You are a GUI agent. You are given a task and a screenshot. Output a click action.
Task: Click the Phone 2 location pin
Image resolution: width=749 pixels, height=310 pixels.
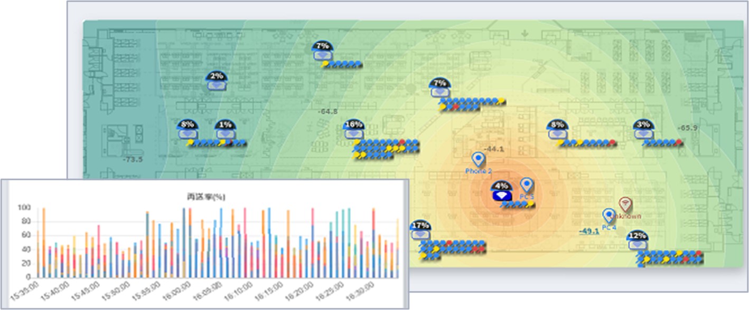[479, 160]
